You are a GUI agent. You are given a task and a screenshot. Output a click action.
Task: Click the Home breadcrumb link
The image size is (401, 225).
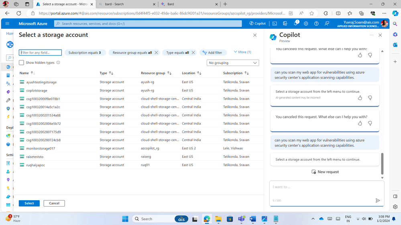coord(10,33)
